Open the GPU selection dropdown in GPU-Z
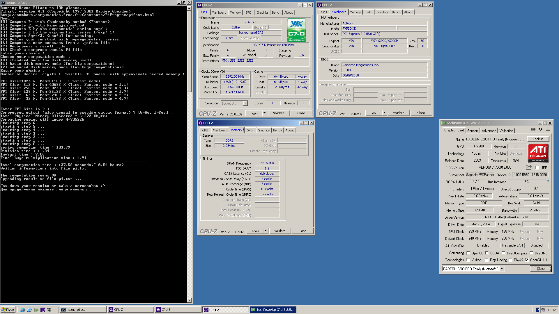The height and width of the screenshot is (314, 559). tap(502, 269)
